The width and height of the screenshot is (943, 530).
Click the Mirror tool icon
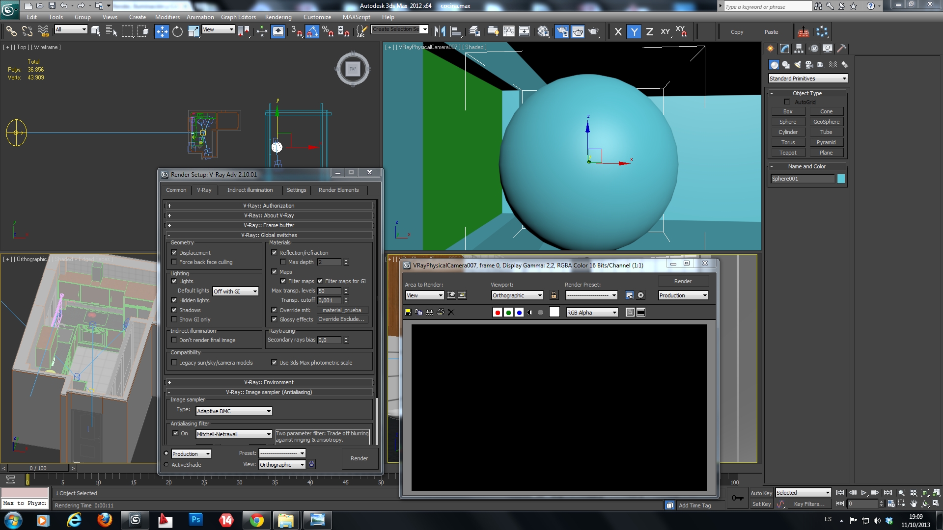(440, 32)
